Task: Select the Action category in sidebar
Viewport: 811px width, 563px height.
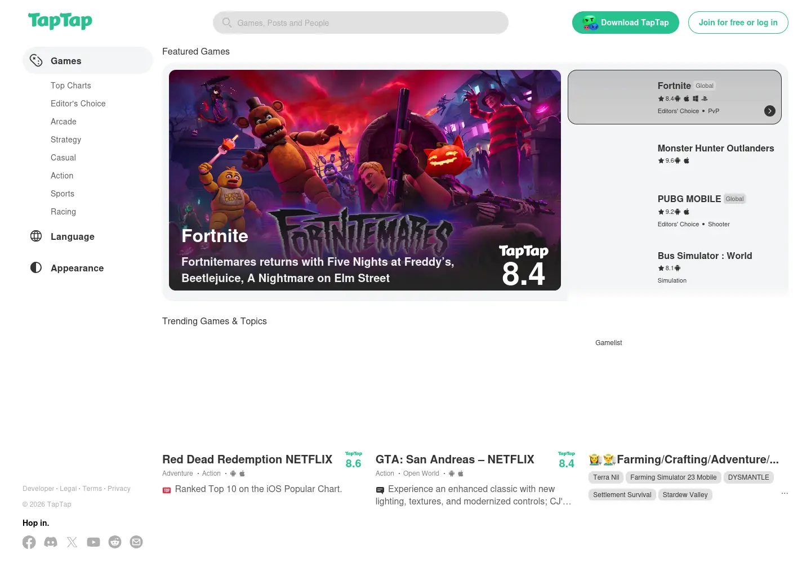Action: click(x=62, y=176)
